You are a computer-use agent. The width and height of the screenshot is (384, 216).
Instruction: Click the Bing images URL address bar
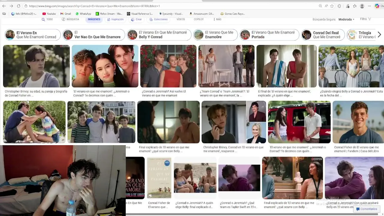click(171, 6)
